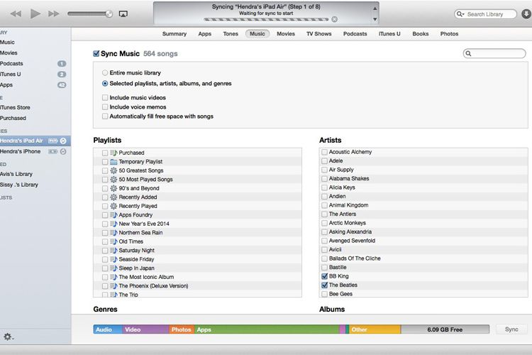Click the downloads arrow icon
The image size is (532, 355).
526,14
